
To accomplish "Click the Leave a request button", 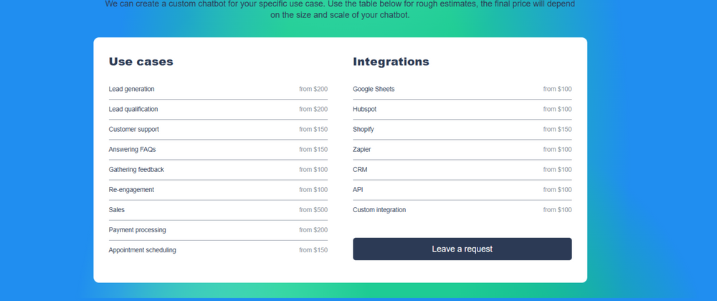I will pyautogui.click(x=462, y=249).
